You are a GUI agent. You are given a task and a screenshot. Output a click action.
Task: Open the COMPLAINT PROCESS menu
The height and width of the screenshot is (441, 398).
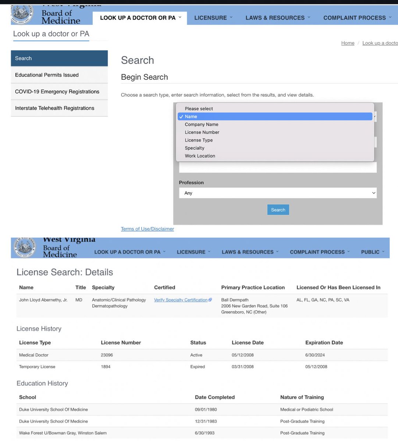coord(355,17)
